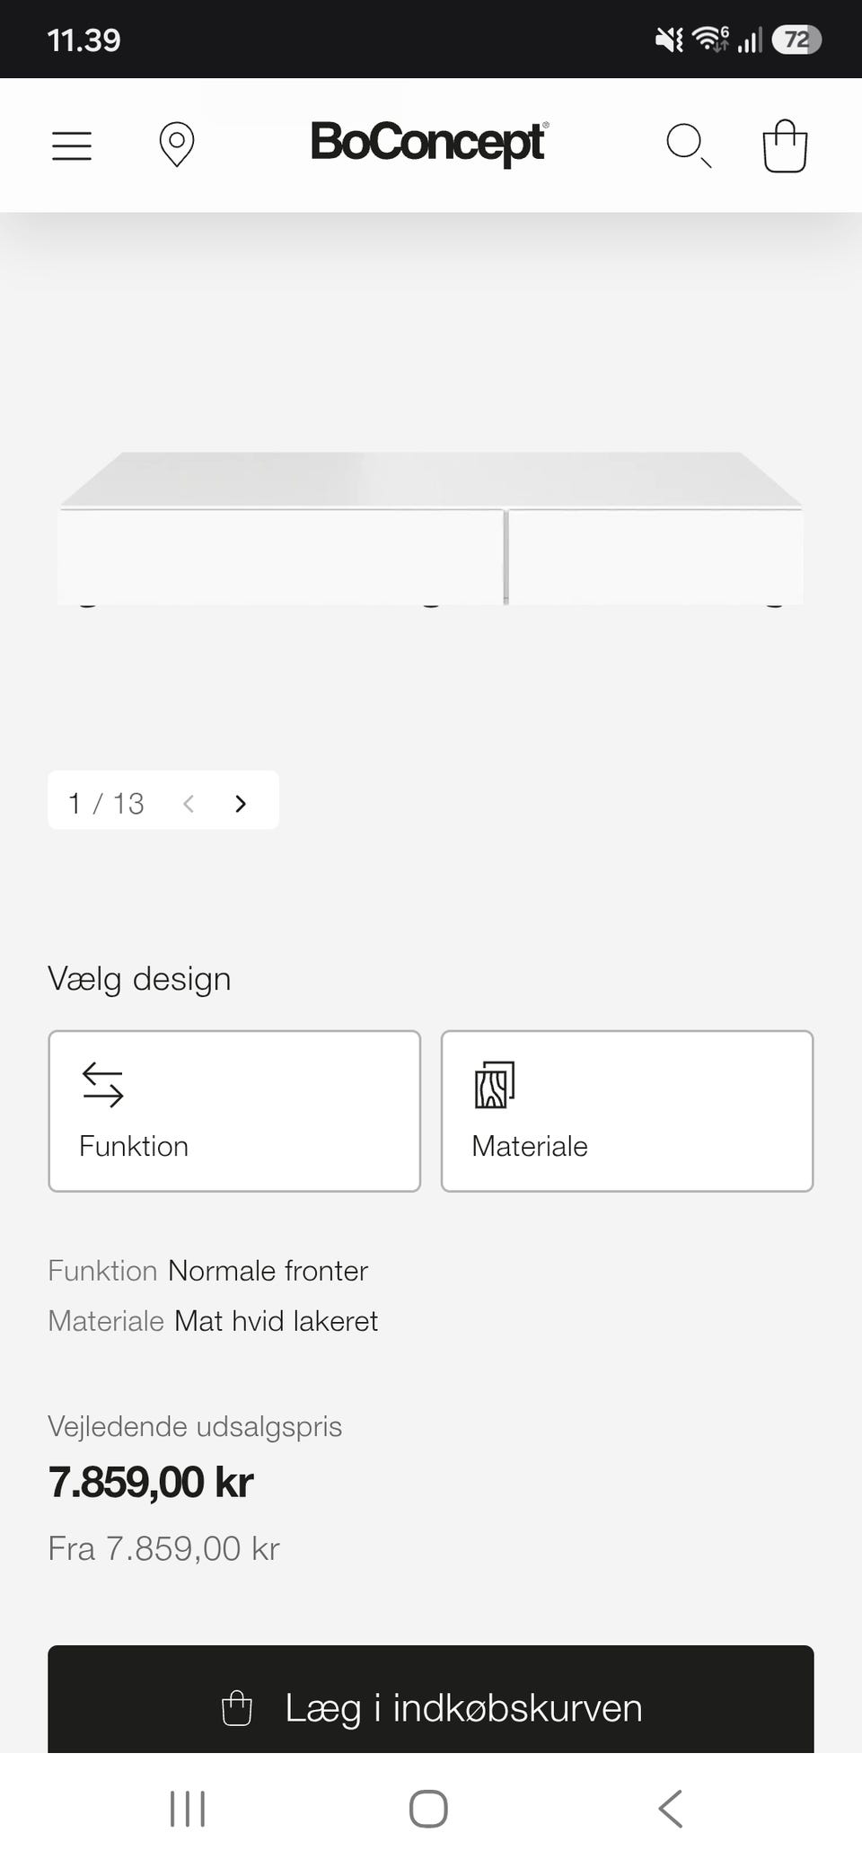Show next product image with right chevron
The height and width of the screenshot is (1868, 862).
(240, 803)
